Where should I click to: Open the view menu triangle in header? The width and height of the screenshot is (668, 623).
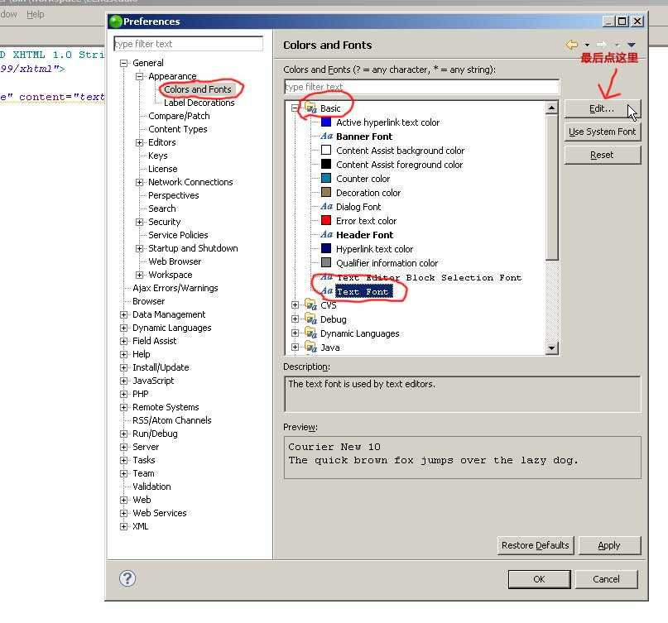coord(632,45)
